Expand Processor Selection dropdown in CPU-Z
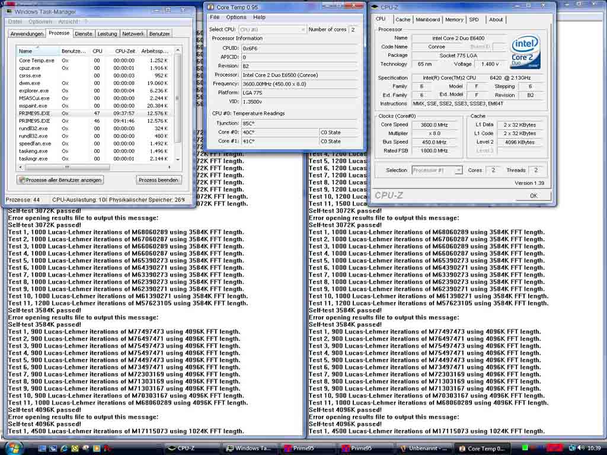Image resolution: width=607 pixels, height=455 pixels. (x=437, y=170)
